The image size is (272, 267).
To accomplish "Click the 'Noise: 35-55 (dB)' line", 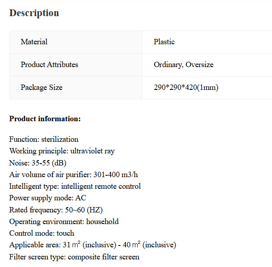I will pyautogui.click(x=38, y=163).
